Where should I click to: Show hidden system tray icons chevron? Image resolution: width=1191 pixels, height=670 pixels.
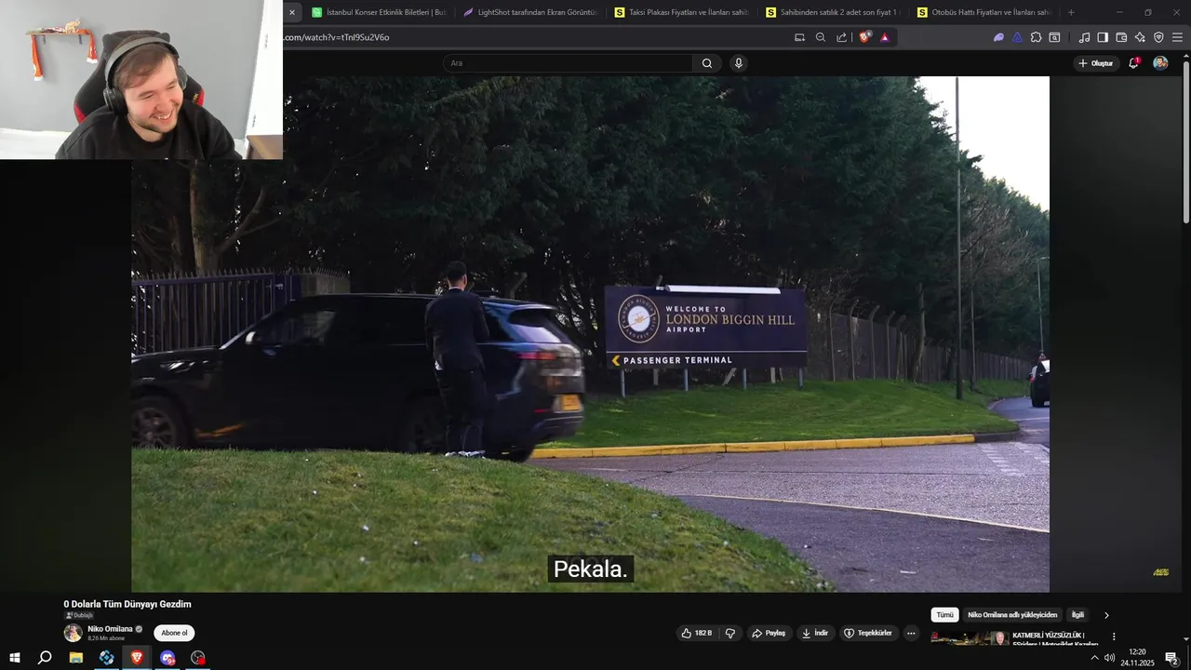tap(1094, 658)
